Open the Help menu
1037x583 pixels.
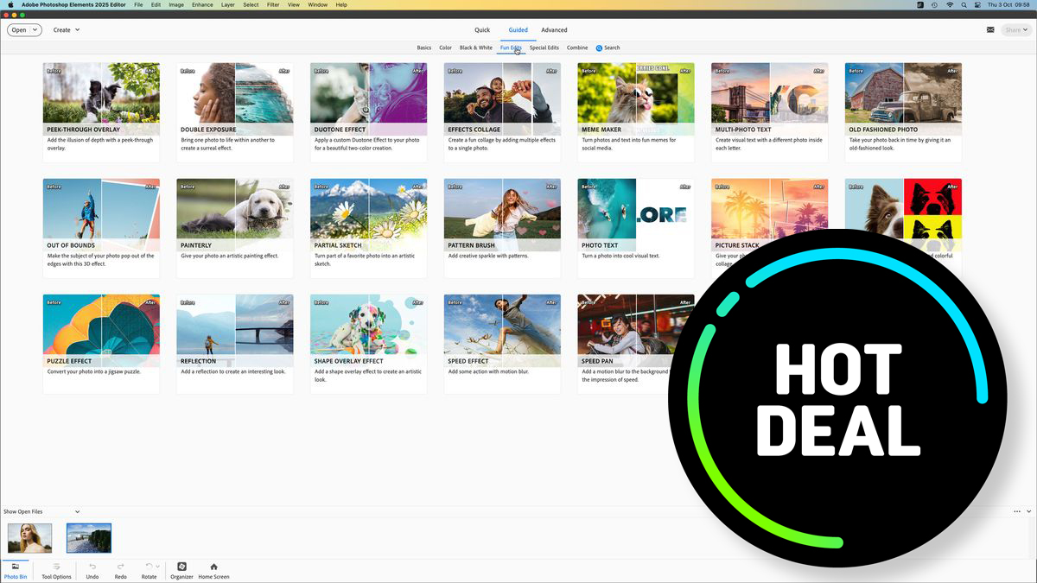(341, 4)
